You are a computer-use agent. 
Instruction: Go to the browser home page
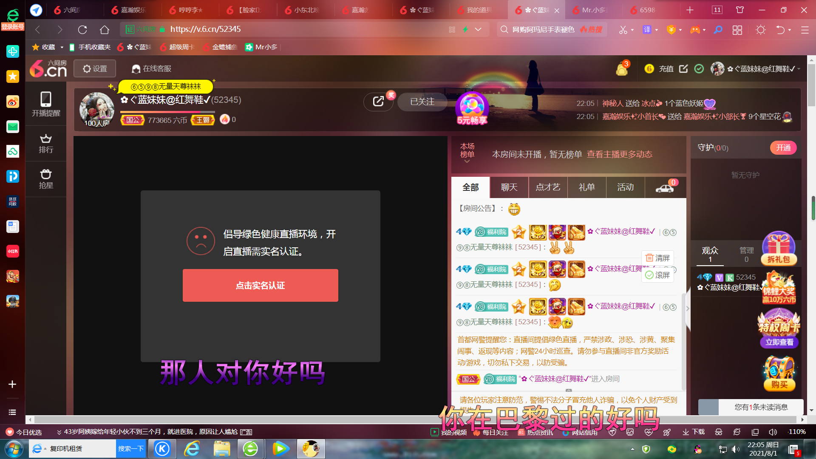pyautogui.click(x=105, y=29)
